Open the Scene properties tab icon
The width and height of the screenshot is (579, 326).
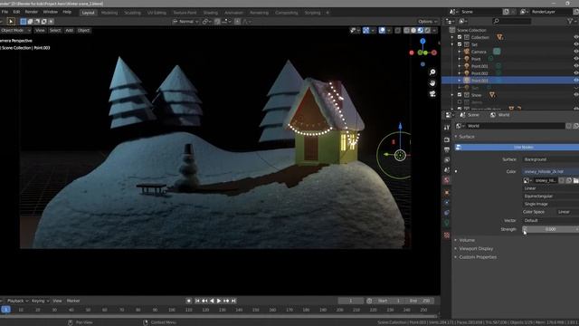[x=447, y=170]
